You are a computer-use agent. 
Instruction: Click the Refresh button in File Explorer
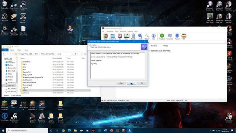click(76, 54)
